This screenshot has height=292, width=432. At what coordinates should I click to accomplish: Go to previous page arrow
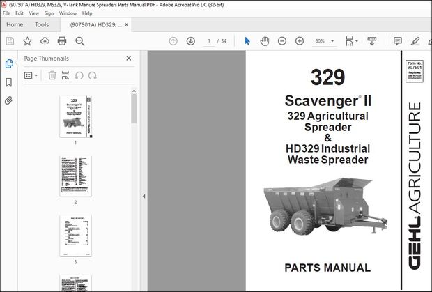(173, 41)
